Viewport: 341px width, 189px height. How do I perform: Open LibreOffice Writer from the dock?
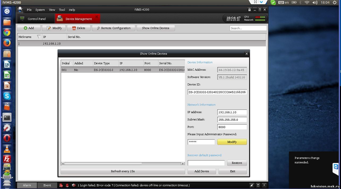pyautogui.click(x=7, y=64)
